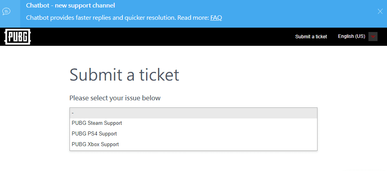Click the 'Chatbot provides faster replies' text
This screenshot has height=171, width=387.
[x=117, y=18]
